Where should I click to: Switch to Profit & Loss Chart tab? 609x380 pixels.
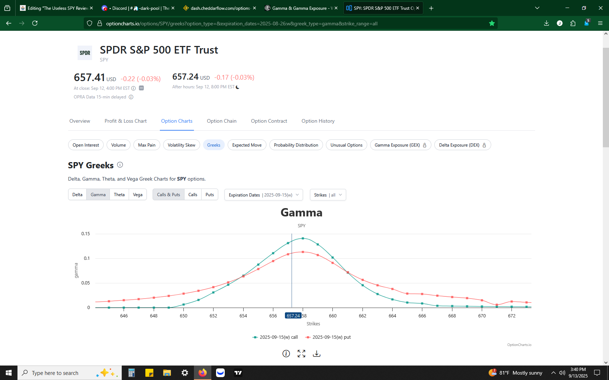(125, 121)
